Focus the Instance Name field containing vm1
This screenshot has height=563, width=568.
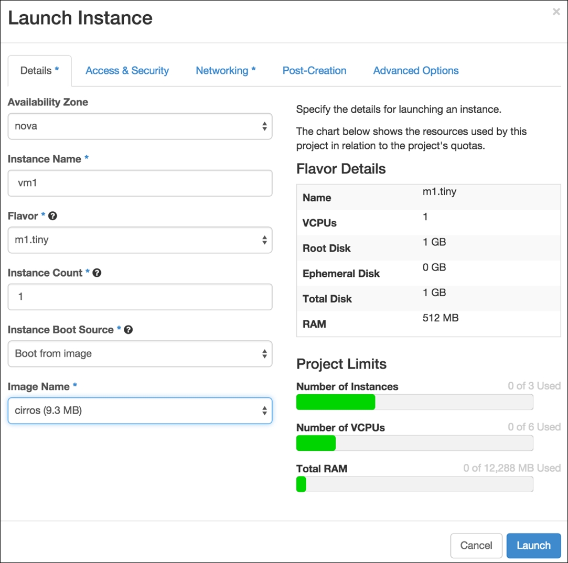click(140, 183)
